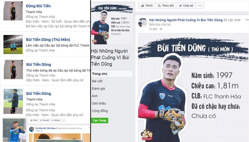
Task: Open the three-dots more options button beside Chia sẻ
Action: (x=200, y=6)
